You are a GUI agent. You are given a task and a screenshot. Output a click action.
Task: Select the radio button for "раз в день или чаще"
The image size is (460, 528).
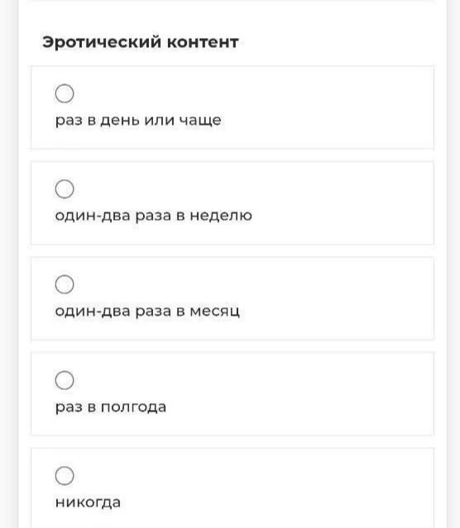click(x=65, y=93)
